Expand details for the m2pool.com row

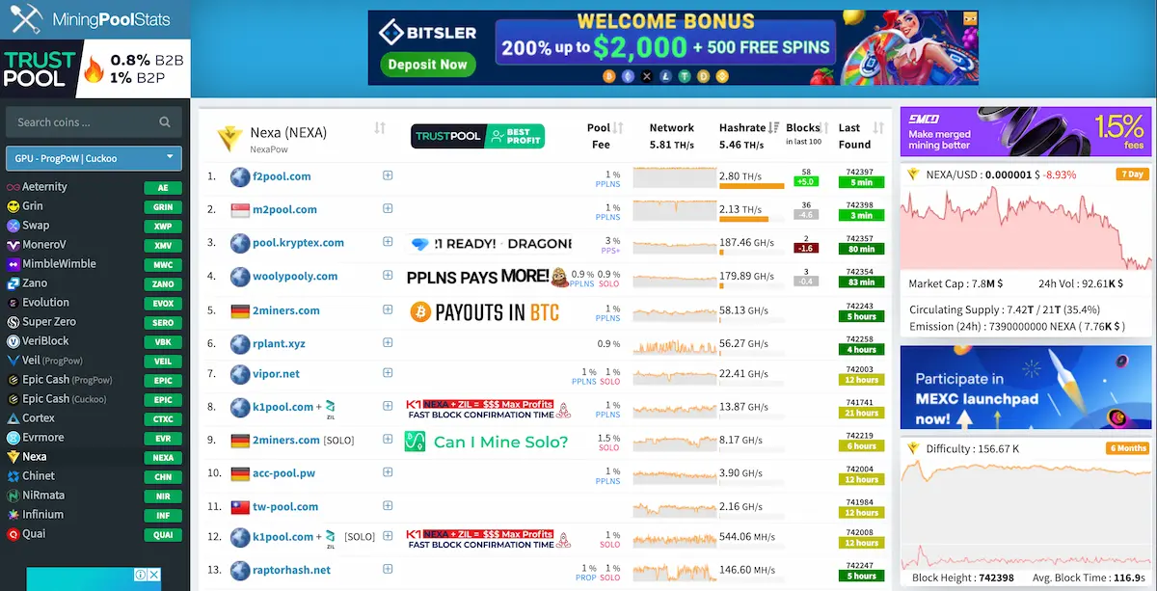point(388,208)
